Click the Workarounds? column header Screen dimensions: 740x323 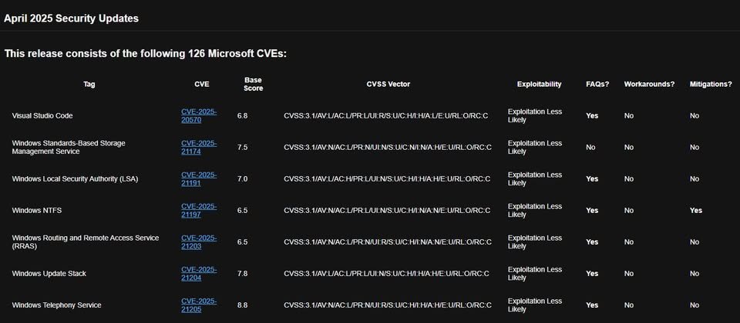[649, 85]
